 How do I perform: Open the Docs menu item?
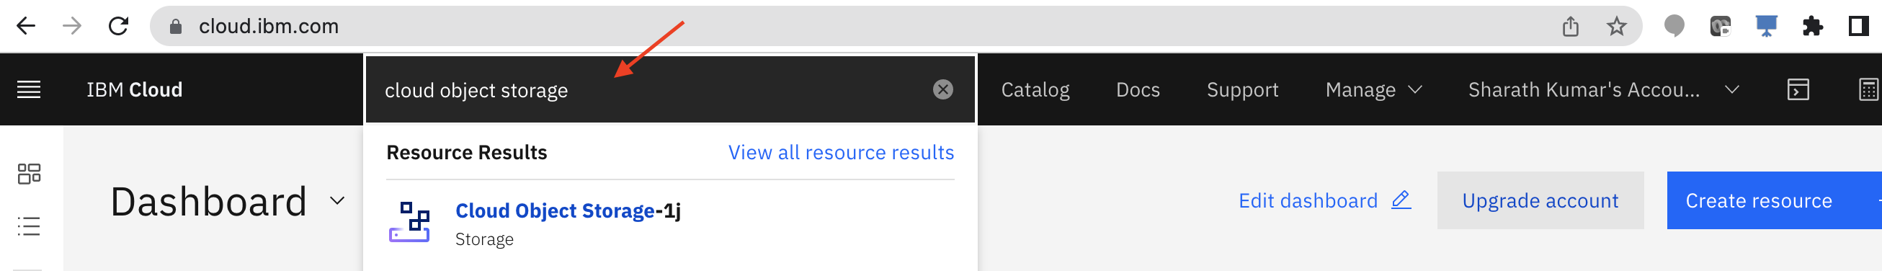(x=1138, y=90)
